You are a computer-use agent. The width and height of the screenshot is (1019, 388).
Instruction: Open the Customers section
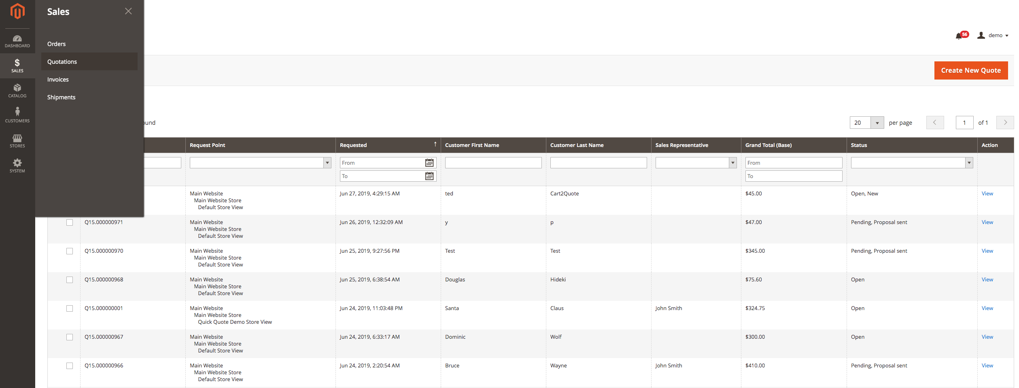click(17, 115)
